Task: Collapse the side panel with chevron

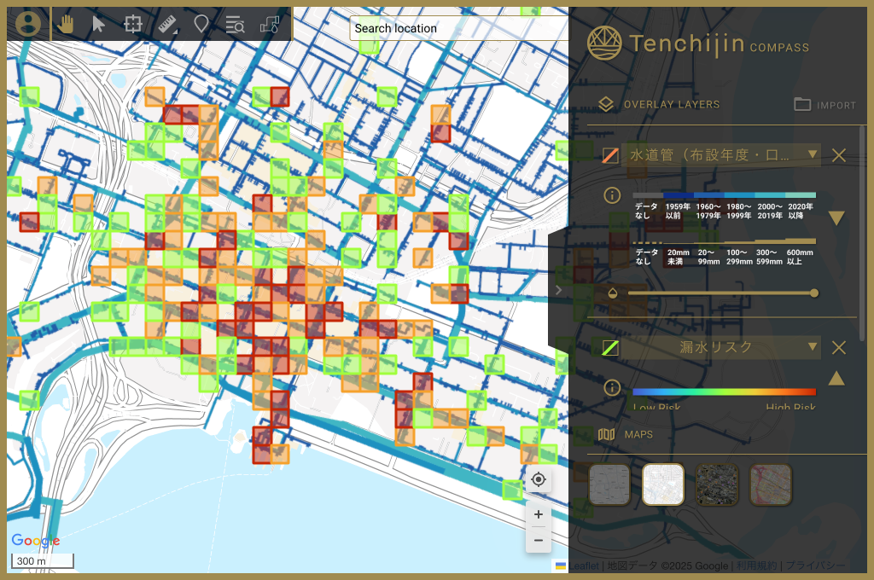Action: 558,290
